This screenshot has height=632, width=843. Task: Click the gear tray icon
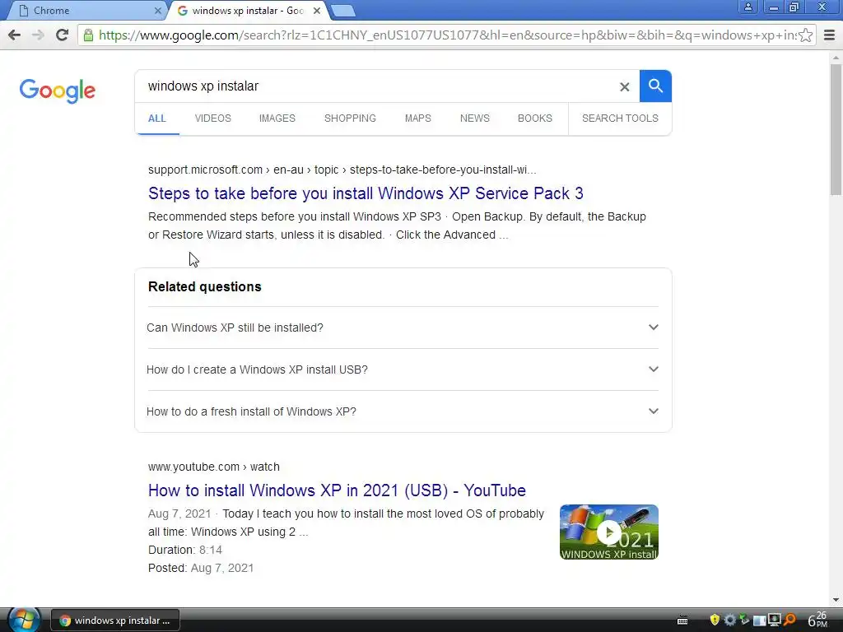click(729, 620)
